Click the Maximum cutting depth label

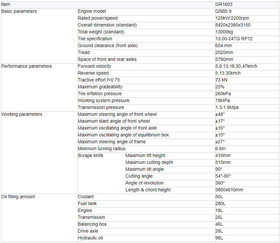point(149,162)
